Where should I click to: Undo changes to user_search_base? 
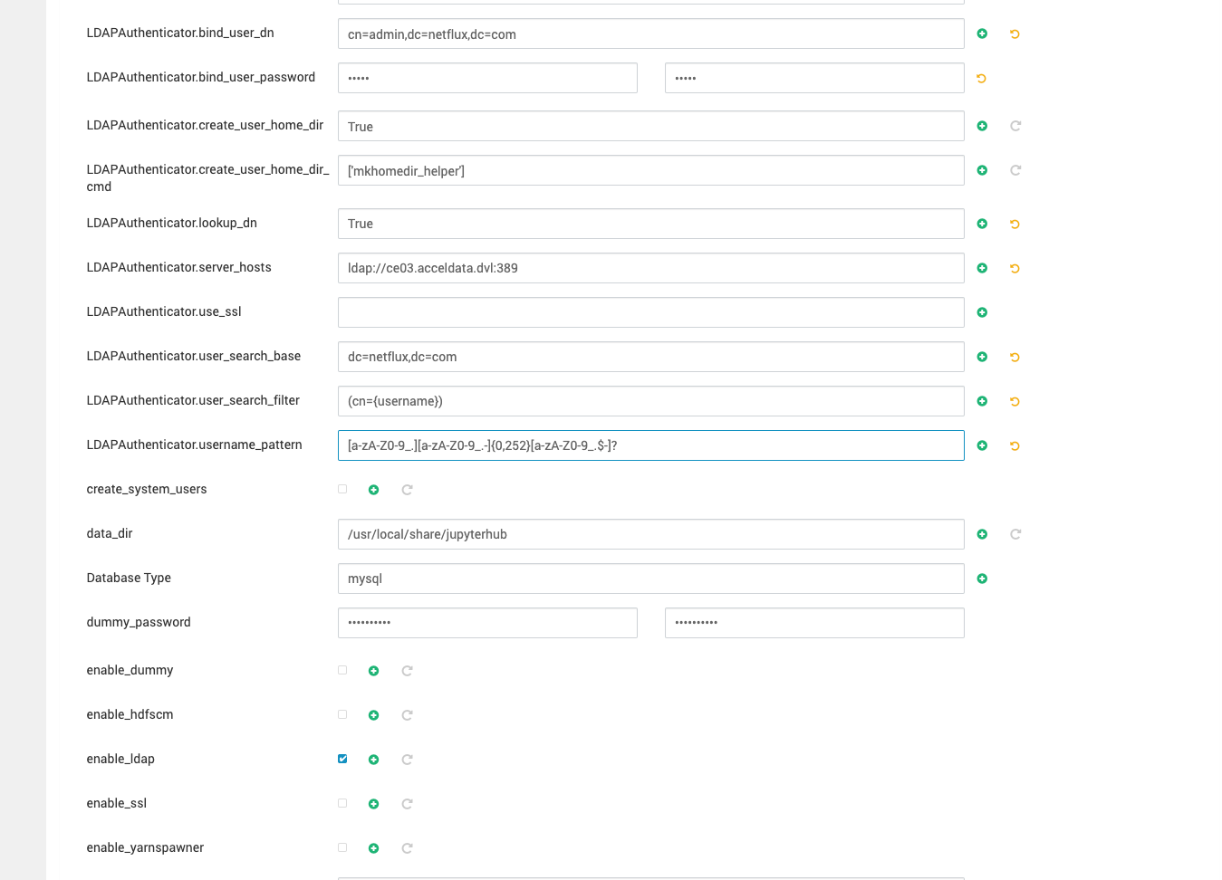pos(1015,357)
